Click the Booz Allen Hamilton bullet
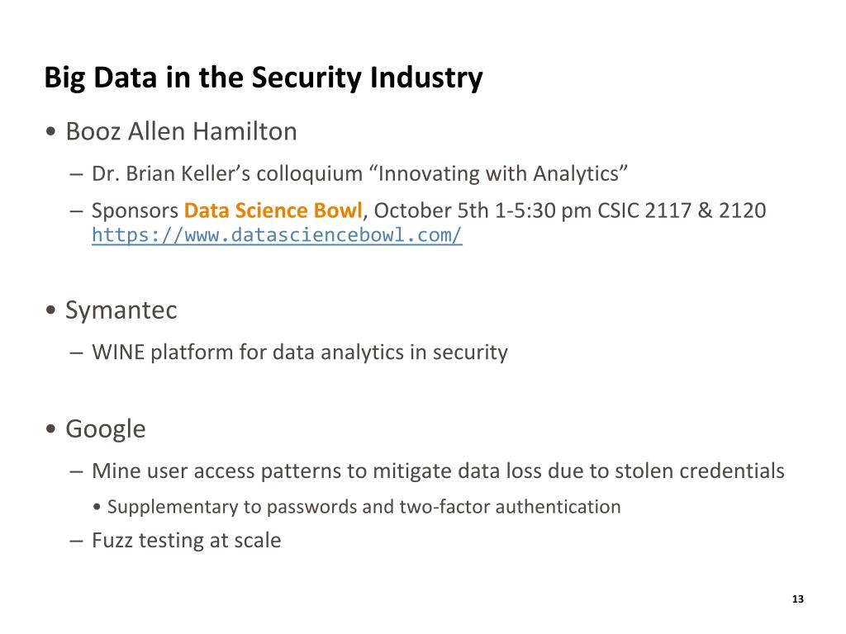846x634 pixels. click(181, 131)
